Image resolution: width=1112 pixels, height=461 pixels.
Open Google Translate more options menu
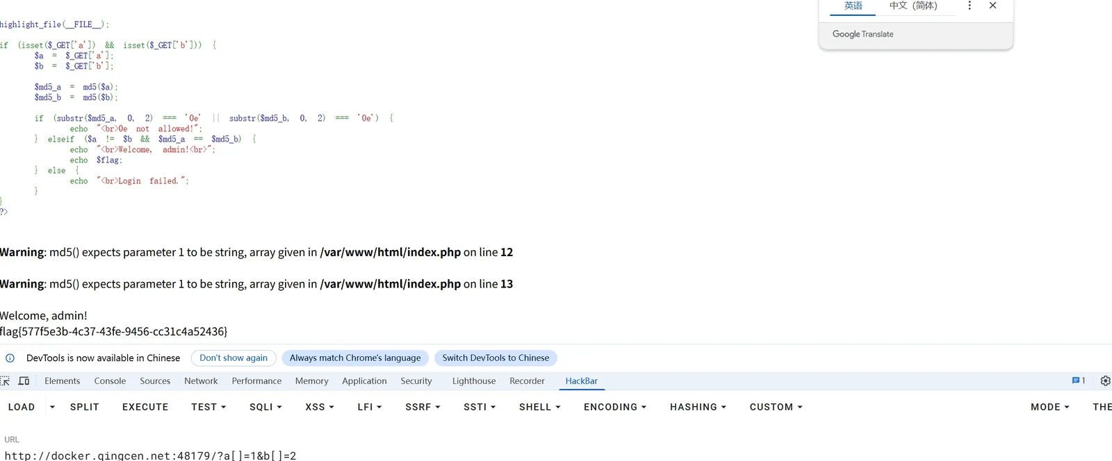(x=970, y=6)
